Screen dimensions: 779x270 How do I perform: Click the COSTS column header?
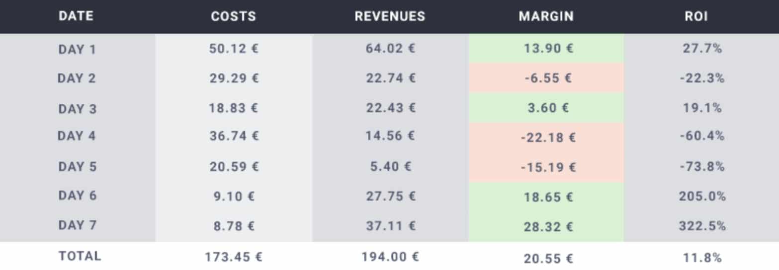coord(233,16)
